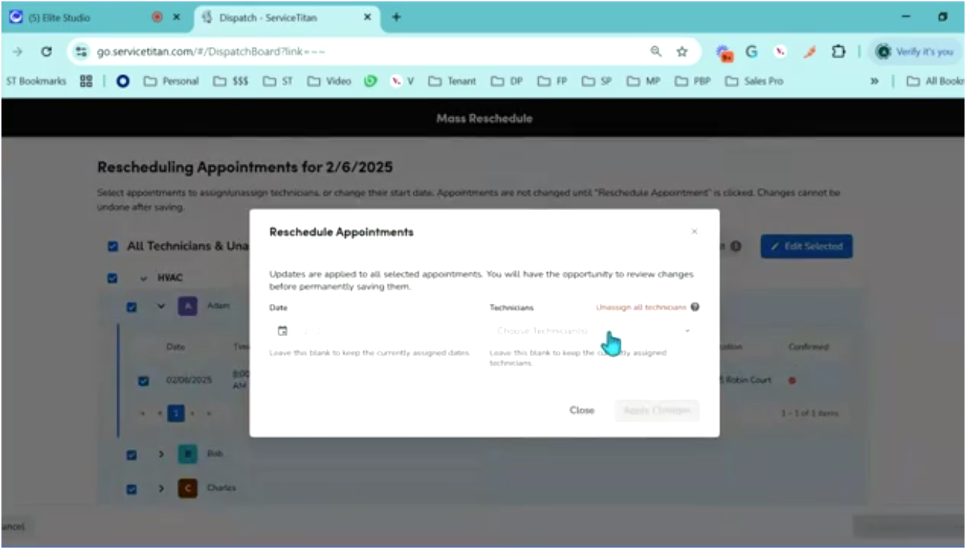Show more bookmarks with the » chevron

pyautogui.click(x=874, y=81)
